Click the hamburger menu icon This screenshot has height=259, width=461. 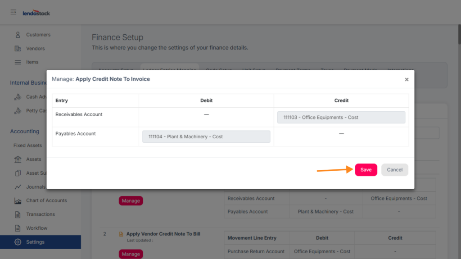[x=14, y=12]
